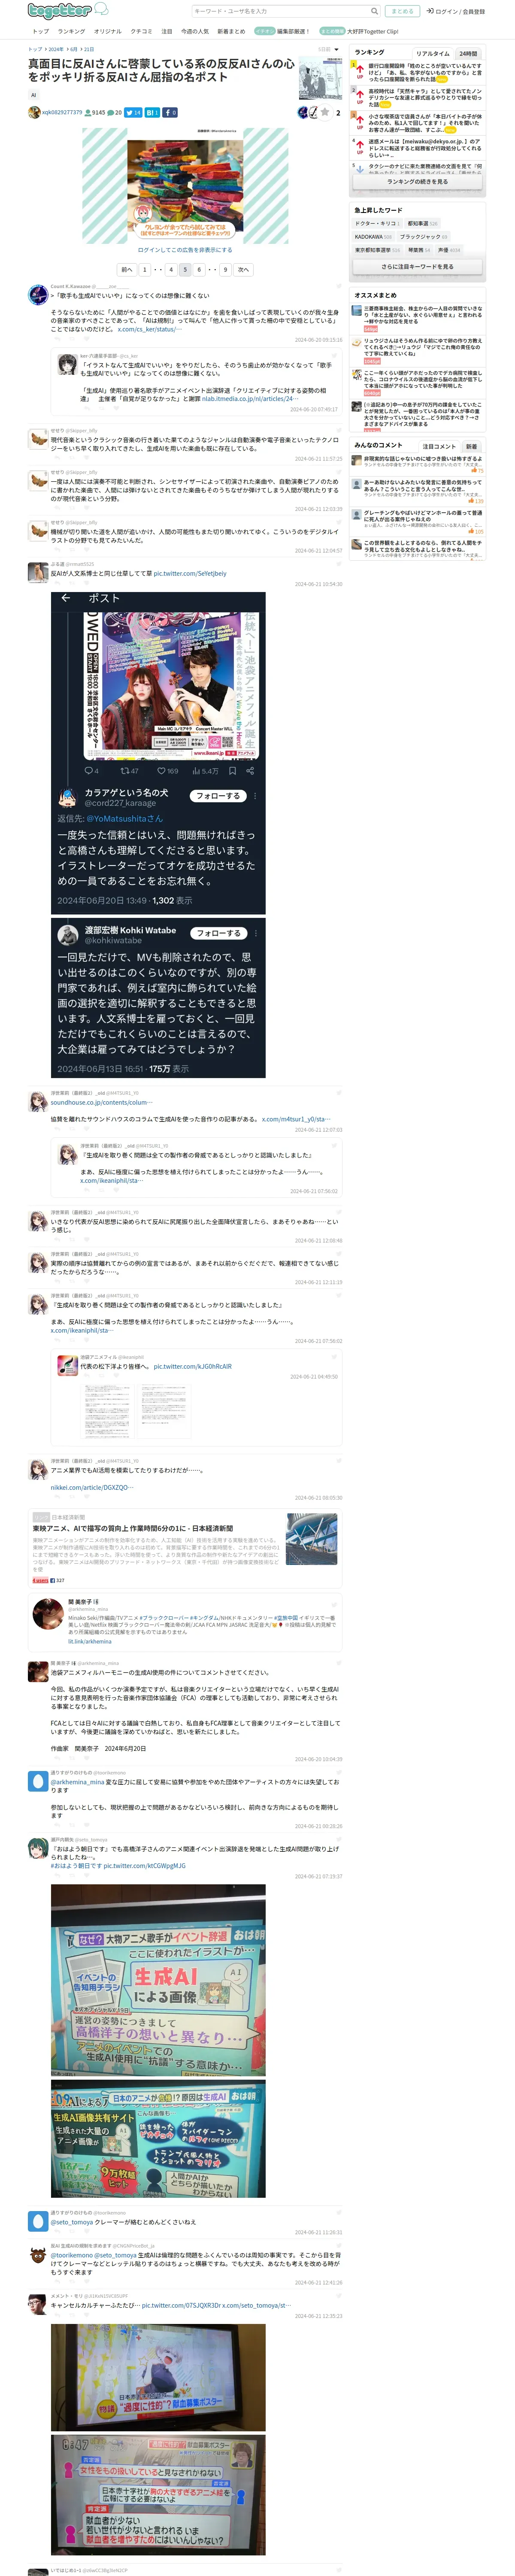The width and height of the screenshot is (515, 2576).
Task: Share via the Twitter button showing 14
Action: (x=133, y=112)
